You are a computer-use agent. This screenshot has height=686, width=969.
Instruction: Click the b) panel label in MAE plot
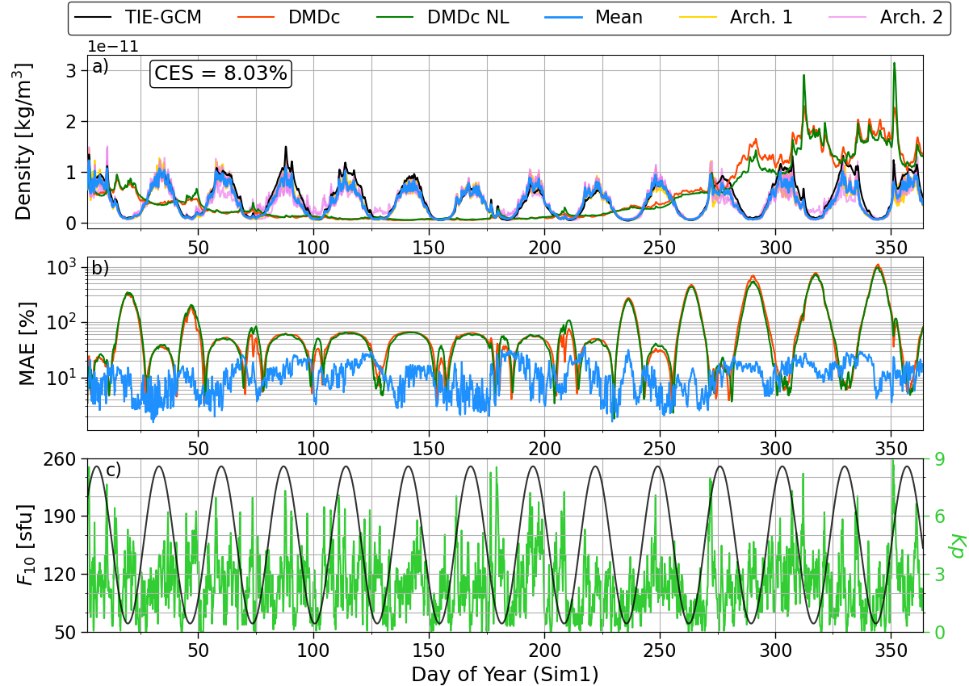point(100,269)
